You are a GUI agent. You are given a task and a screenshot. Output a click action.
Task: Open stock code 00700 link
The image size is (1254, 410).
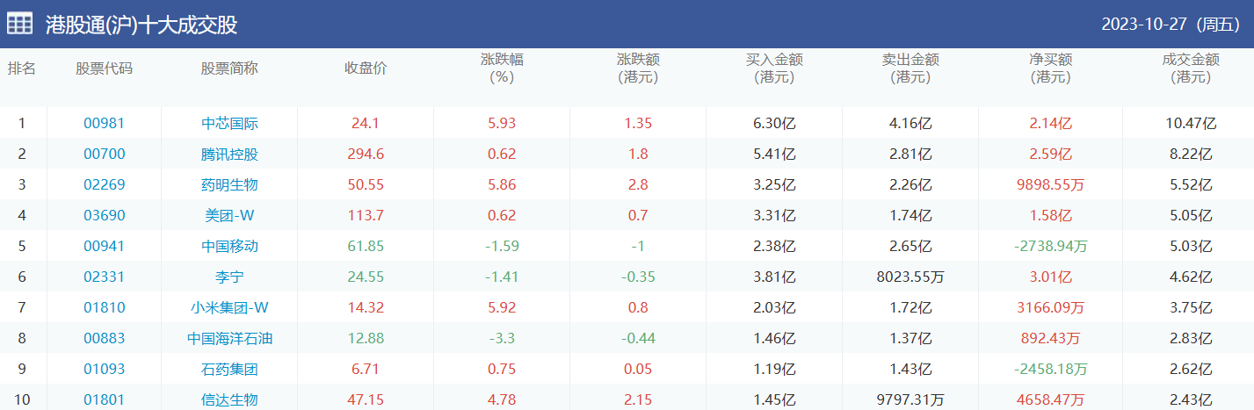click(104, 155)
